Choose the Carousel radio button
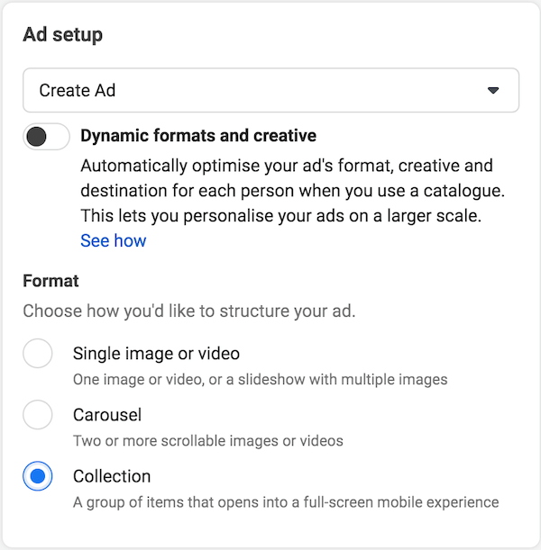 (x=38, y=415)
